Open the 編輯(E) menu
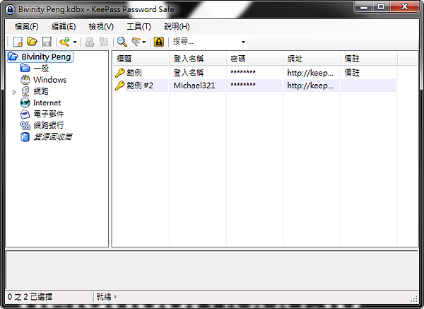424x309 pixels. pyautogui.click(x=64, y=27)
